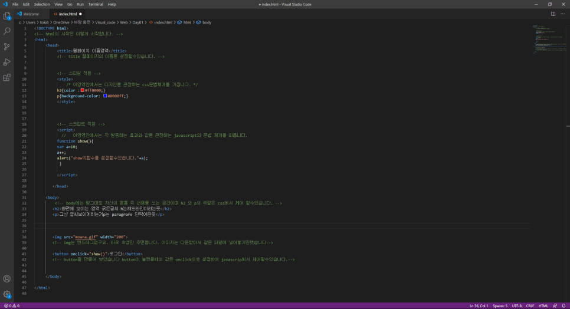Open the errors and warnings indicator
The height and width of the screenshot is (309, 570).
click(12, 306)
